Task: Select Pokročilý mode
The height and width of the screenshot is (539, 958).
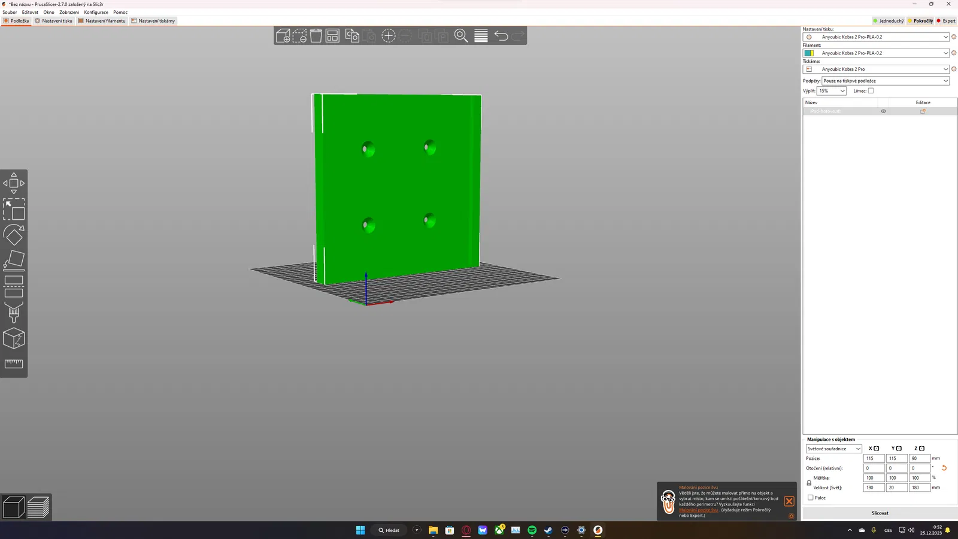Action: pos(920,21)
